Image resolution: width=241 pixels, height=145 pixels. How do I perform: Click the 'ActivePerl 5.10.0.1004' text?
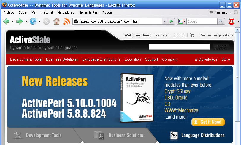(69, 103)
